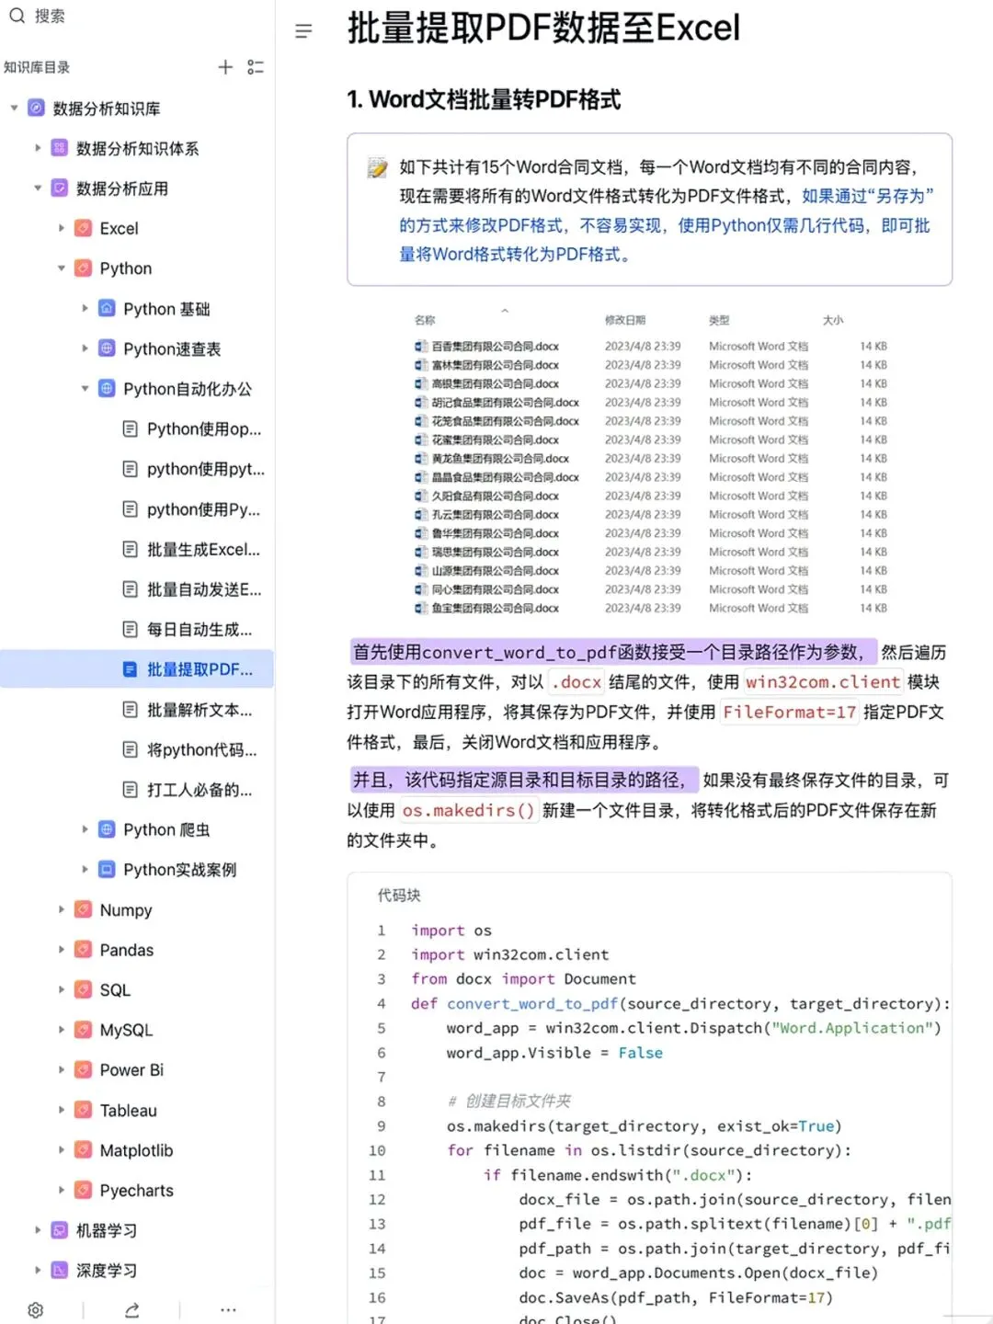Click the search field in sidebar
This screenshot has width=993, height=1324.
click(138, 16)
